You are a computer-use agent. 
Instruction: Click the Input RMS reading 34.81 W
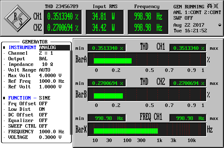[104, 16]
